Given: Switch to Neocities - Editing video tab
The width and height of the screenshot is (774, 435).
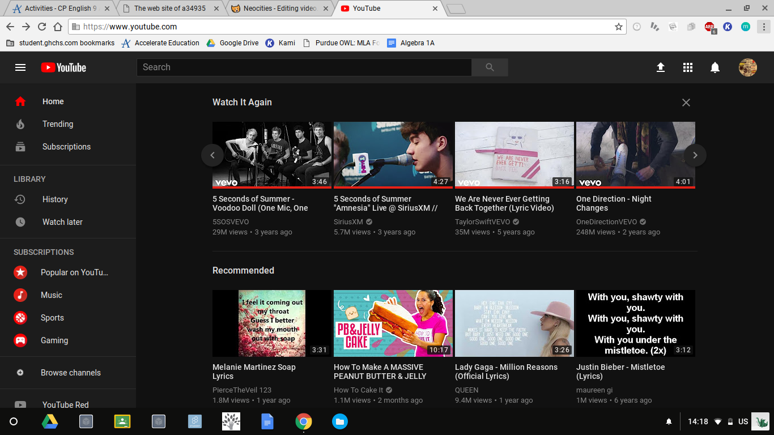Looking at the screenshot, I should [x=279, y=8].
